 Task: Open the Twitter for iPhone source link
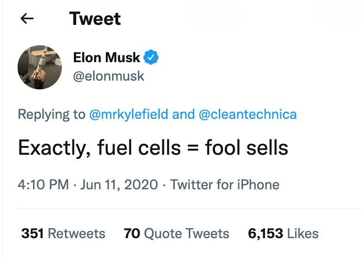coord(225,185)
